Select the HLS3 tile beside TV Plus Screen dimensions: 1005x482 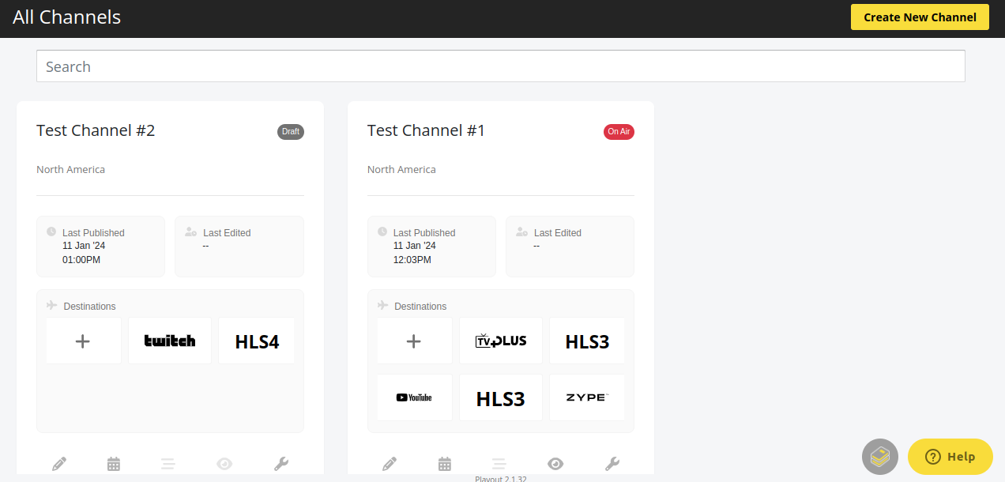point(587,341)
